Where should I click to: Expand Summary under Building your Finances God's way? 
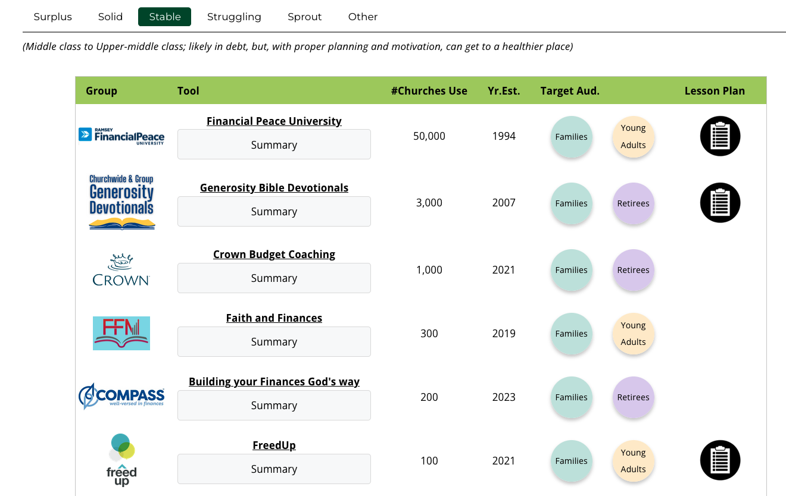pos(274,405)
